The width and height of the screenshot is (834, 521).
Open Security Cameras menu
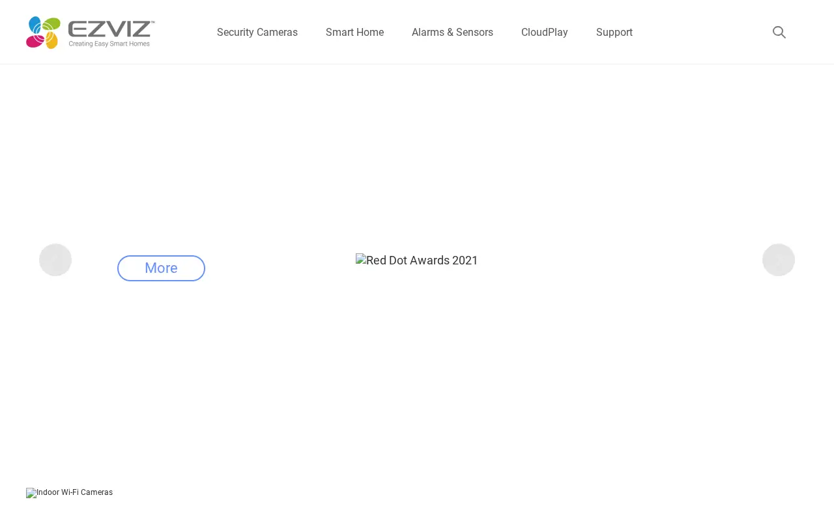[x=257, y=33]
